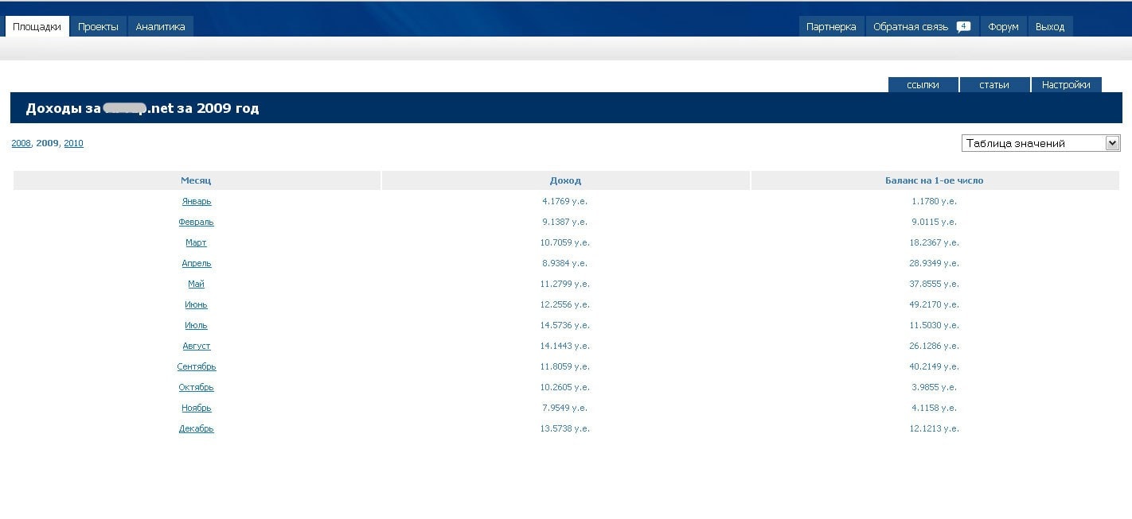Select income value 10.7059 у.е.
The width and height of the screenshot is (1132, 519).
[565, 242]
